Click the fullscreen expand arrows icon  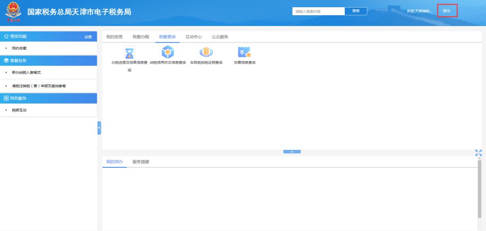tap(478, 153)
